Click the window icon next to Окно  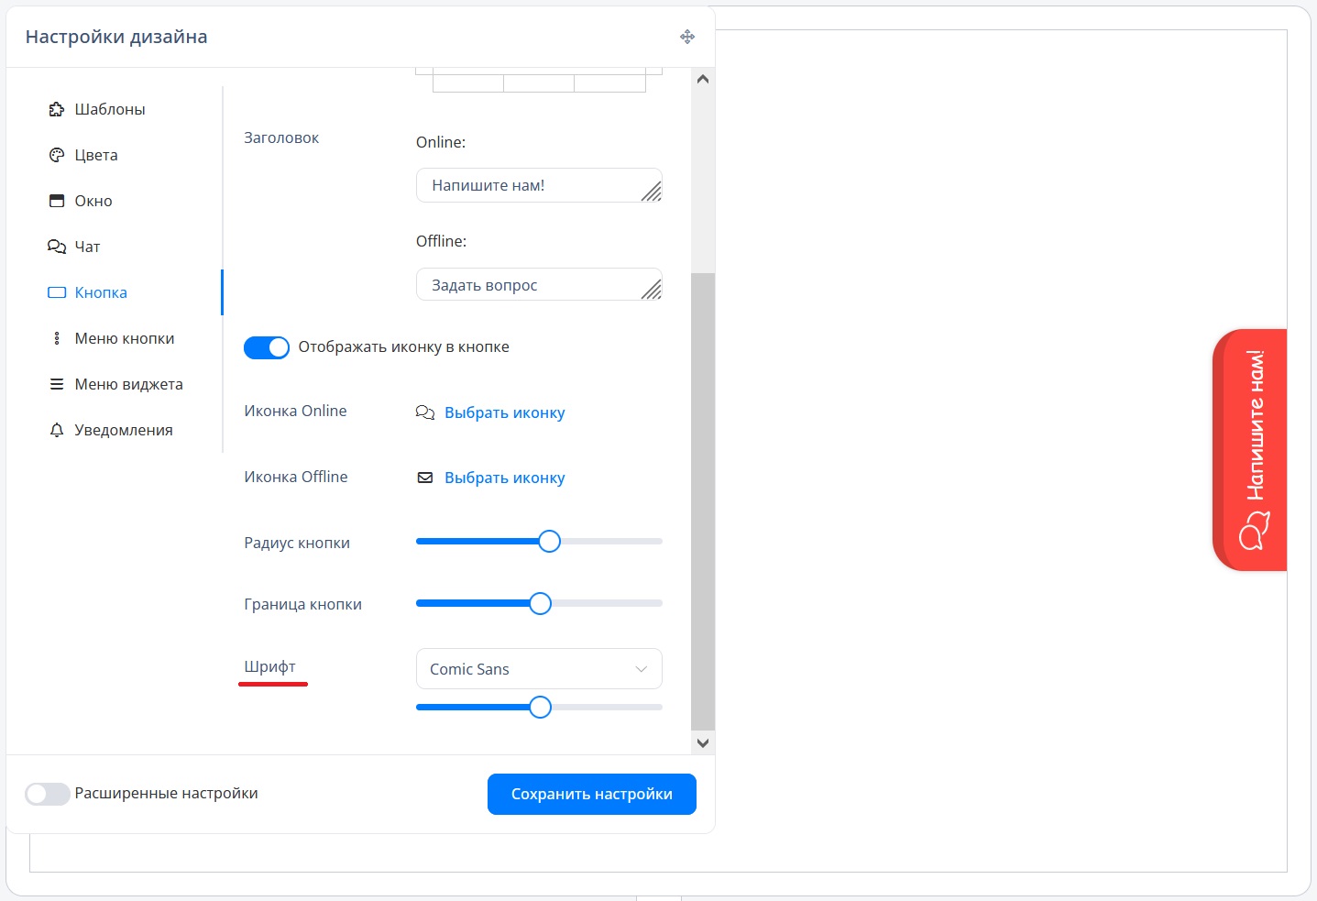[57, 201]
